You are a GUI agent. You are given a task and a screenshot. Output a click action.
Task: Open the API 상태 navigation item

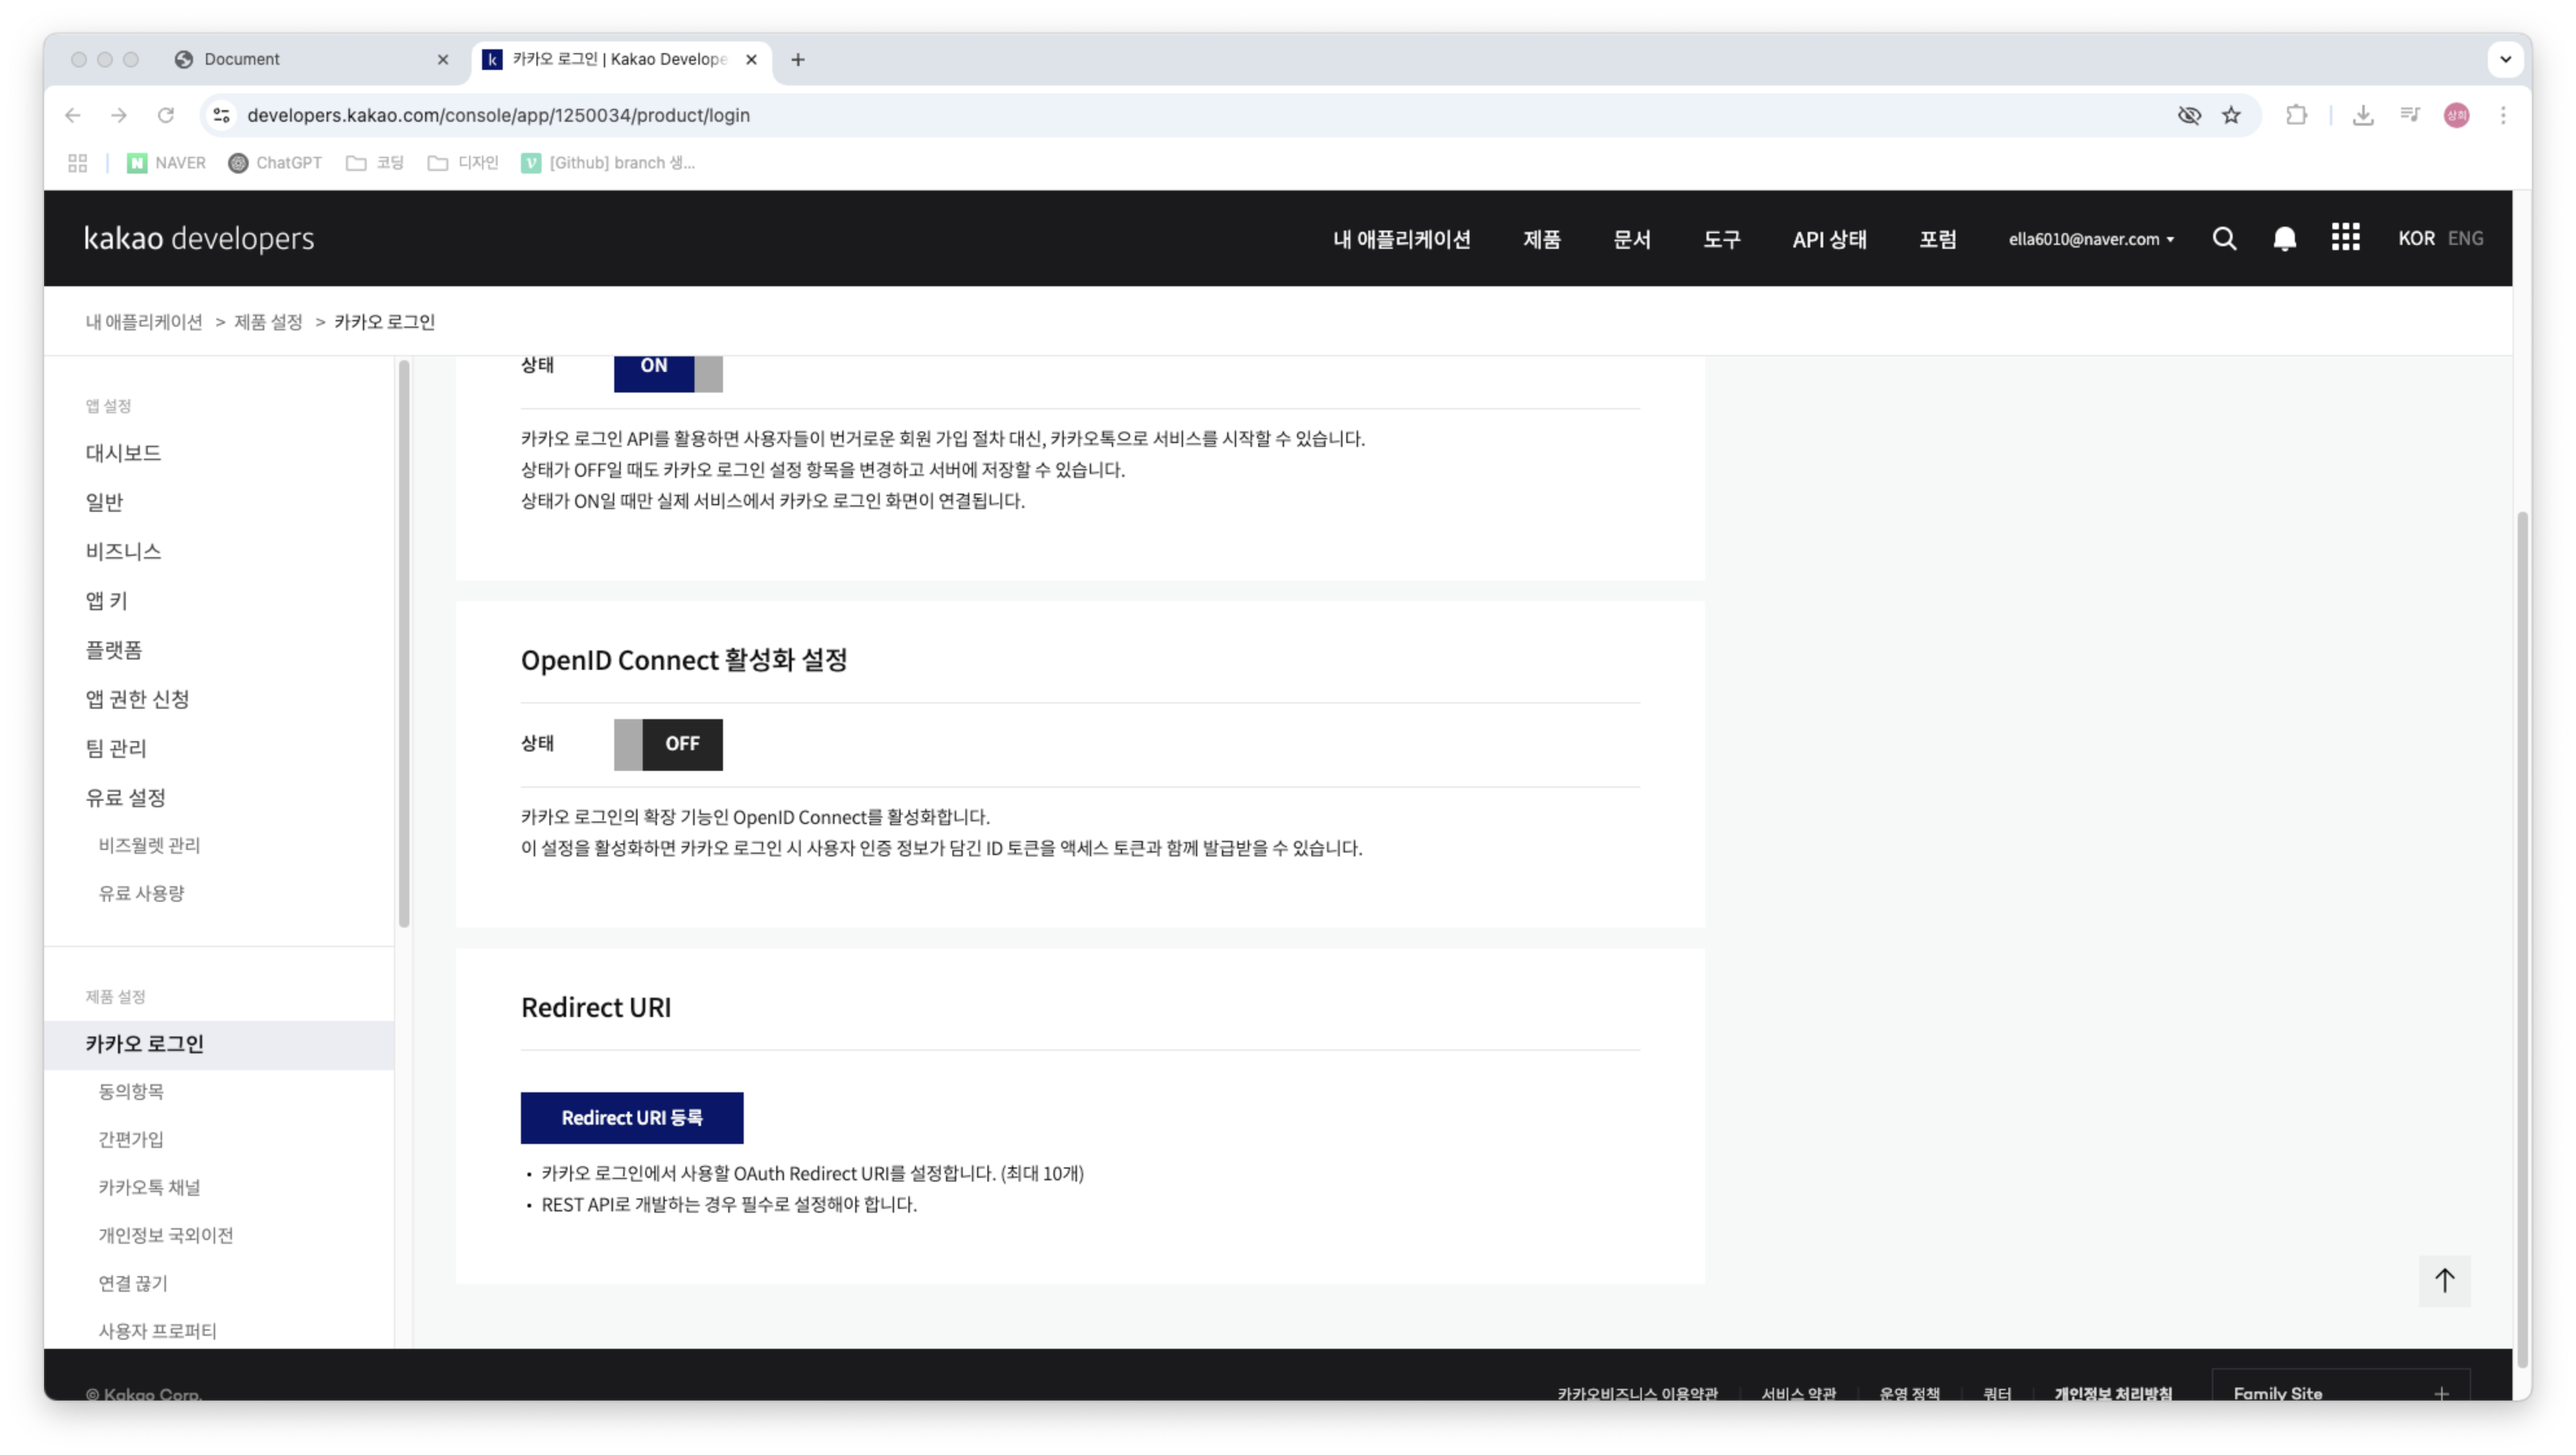(x=1829, y=239)
